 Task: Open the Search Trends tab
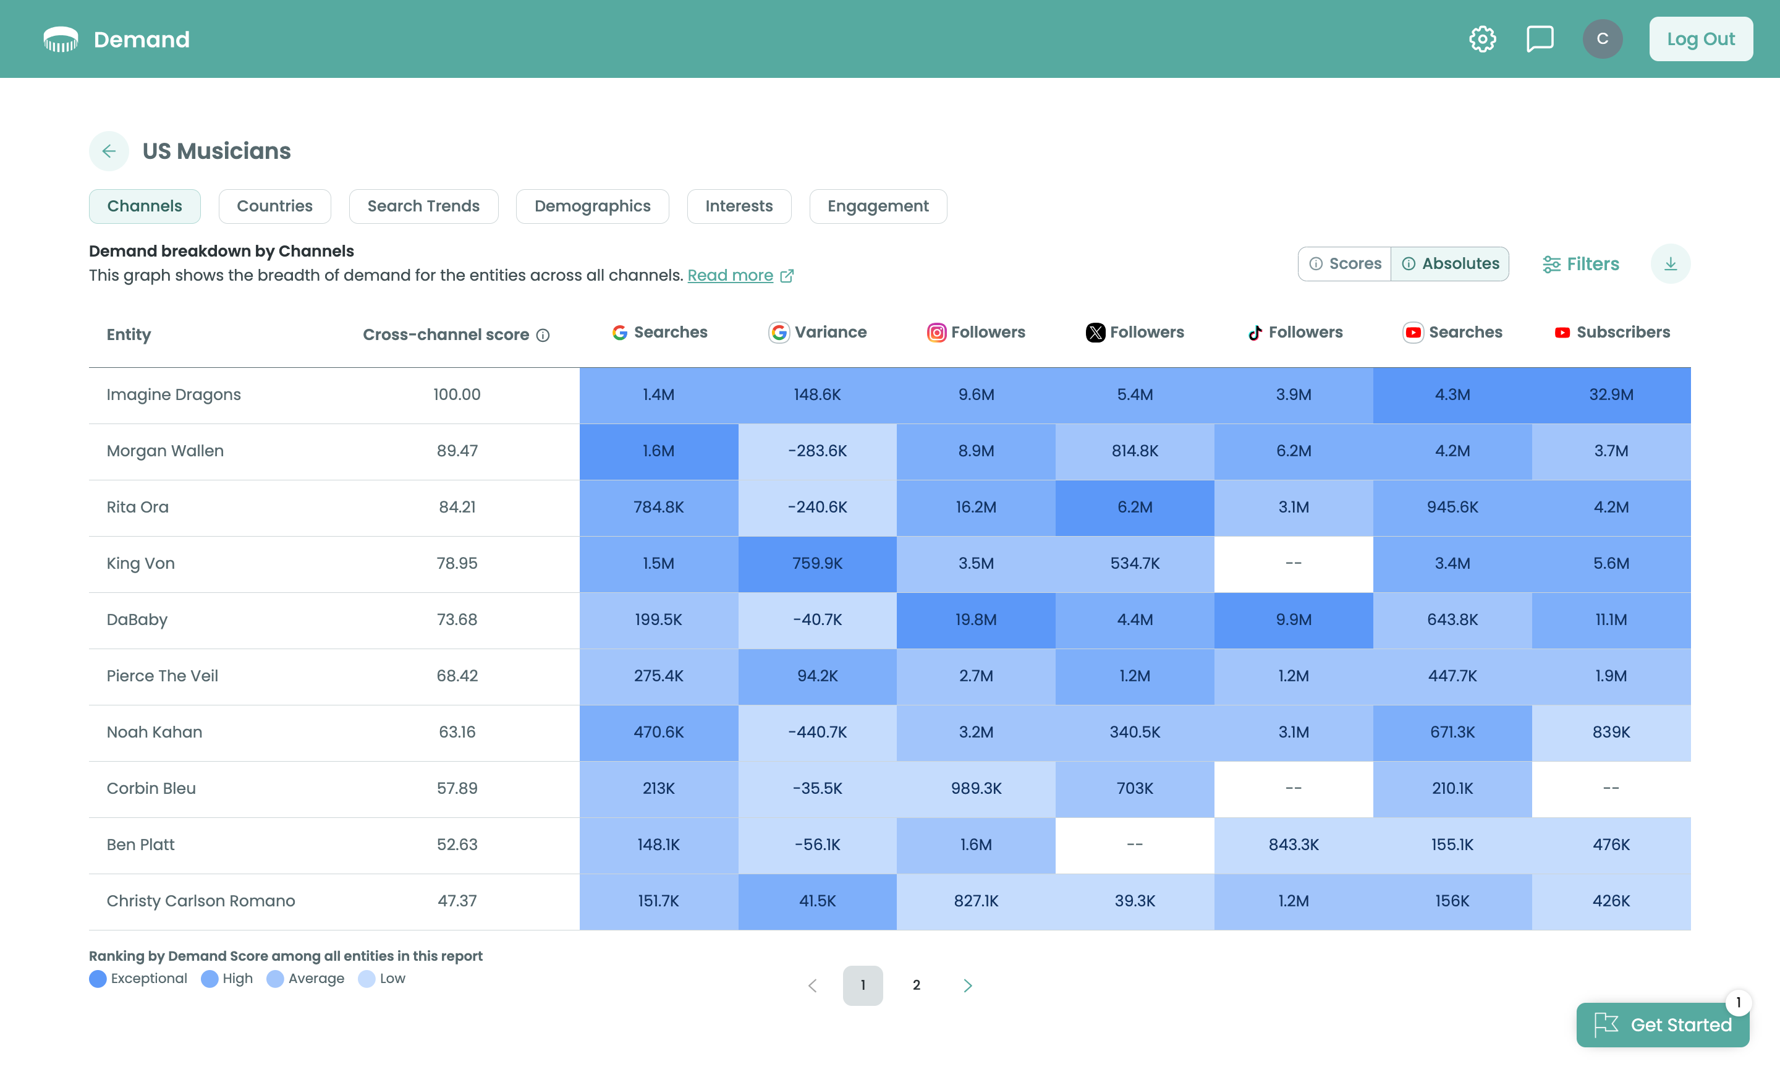click(x=423, y=206)
